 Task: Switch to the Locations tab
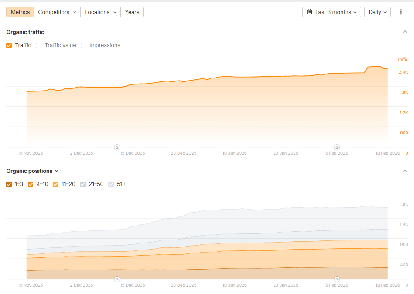100,12
